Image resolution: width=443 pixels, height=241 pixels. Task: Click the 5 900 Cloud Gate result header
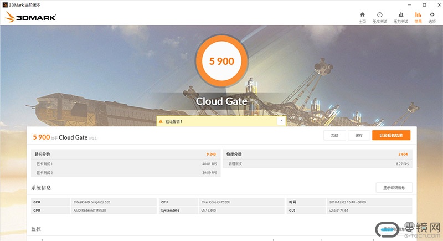pos(65,137)
